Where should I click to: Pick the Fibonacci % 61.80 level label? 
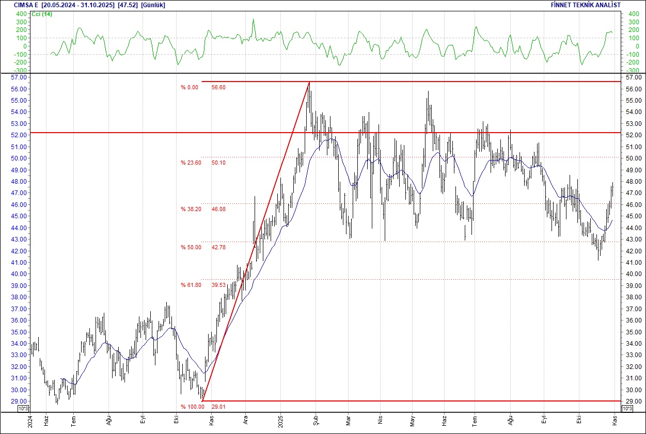click(x=190, y=285)
